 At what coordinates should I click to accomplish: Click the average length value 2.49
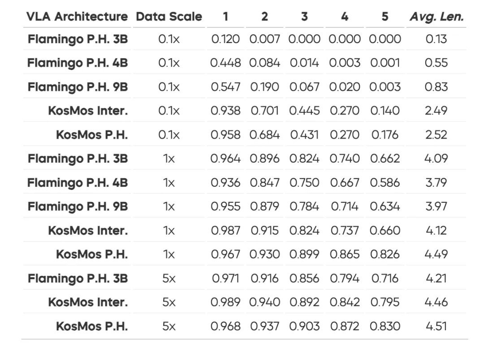pyautogui.click(x=436, y=110)
